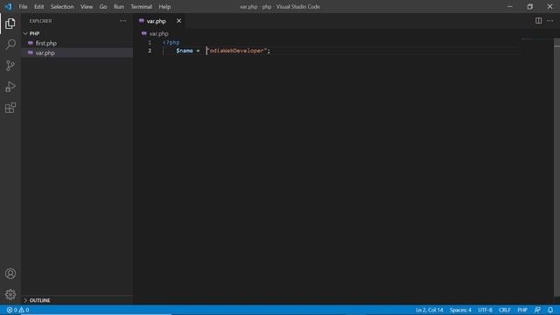
Task: Click PHP file icon beside var.php in explorer
Action: pyautogui.click(x=31, y=52)
